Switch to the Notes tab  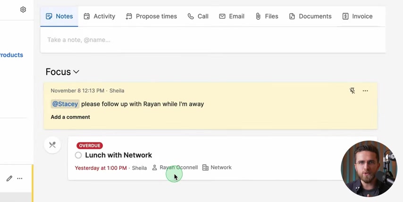coord(59,17)
